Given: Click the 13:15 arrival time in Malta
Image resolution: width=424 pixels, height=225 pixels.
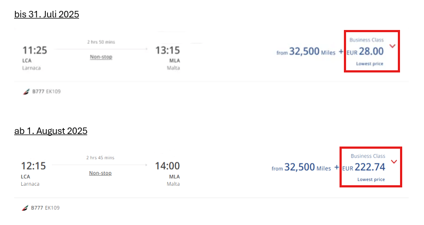Looking at the screenshot, I should point(167,51).
